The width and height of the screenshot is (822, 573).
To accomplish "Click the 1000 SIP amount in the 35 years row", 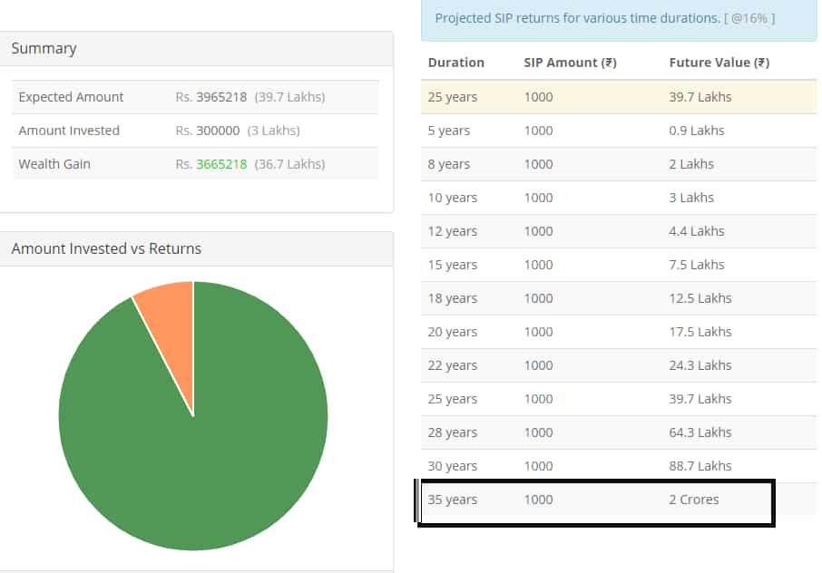I will (538, 500).
